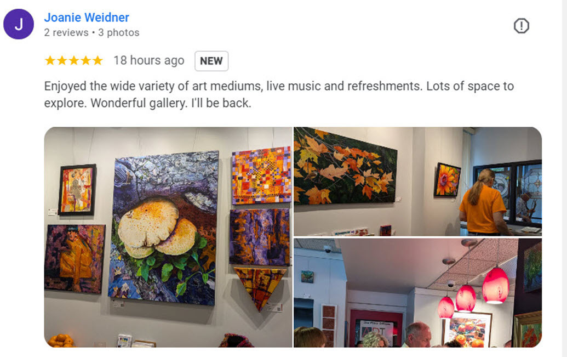Open the purple J profile avatar
Image resolution: width=567 pixels, height=357 pixels.
click(x=19, y=24)
